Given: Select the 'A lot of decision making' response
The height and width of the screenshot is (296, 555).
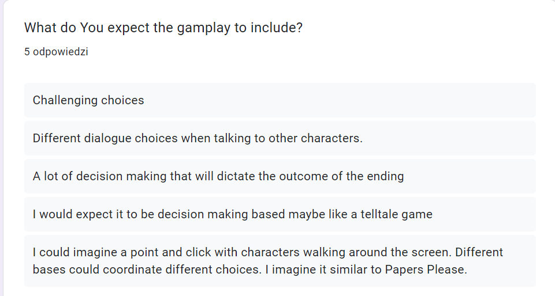Looking at the screenshot, I should point(280,176).
